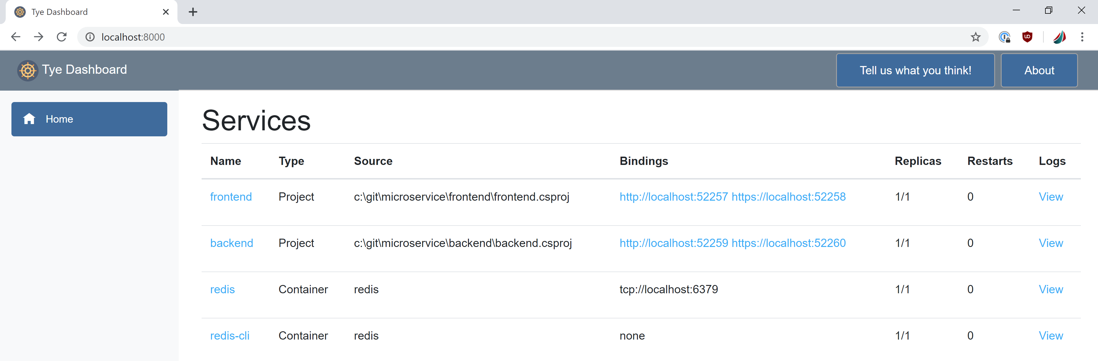Select Home in the sidebar navigation
The width and height of the screenshot is (1098, 361).
tap(89, 119)
